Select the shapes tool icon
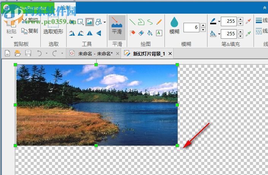This screenshot has height=175, width=268. (99, 22)
